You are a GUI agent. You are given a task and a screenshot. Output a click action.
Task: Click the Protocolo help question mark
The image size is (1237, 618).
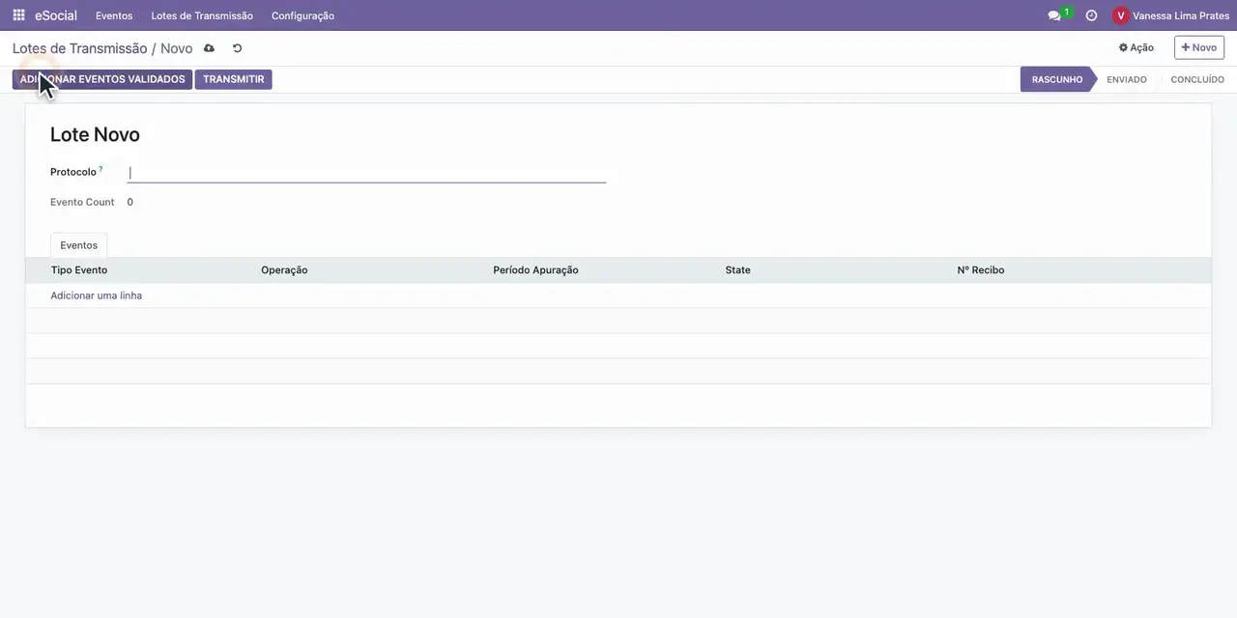[101, 169]
